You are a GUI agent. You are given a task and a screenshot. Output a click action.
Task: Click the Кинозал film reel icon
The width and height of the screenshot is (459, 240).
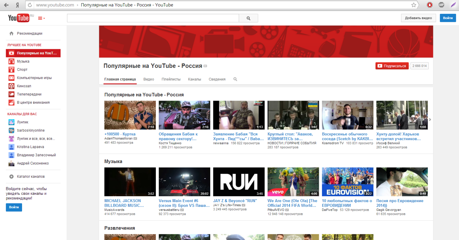pyautogui.click(x=11, y=86)
